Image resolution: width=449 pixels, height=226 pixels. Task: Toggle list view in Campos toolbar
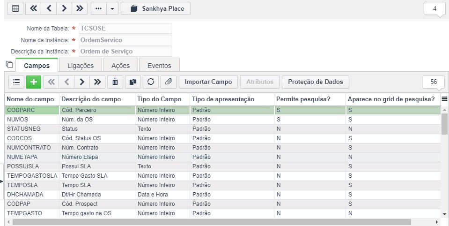coord(16,82)
